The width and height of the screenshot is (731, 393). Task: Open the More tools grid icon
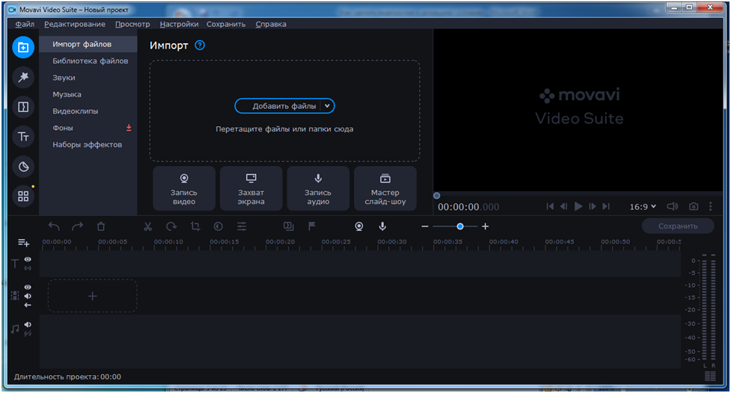[x=23, y=196]
